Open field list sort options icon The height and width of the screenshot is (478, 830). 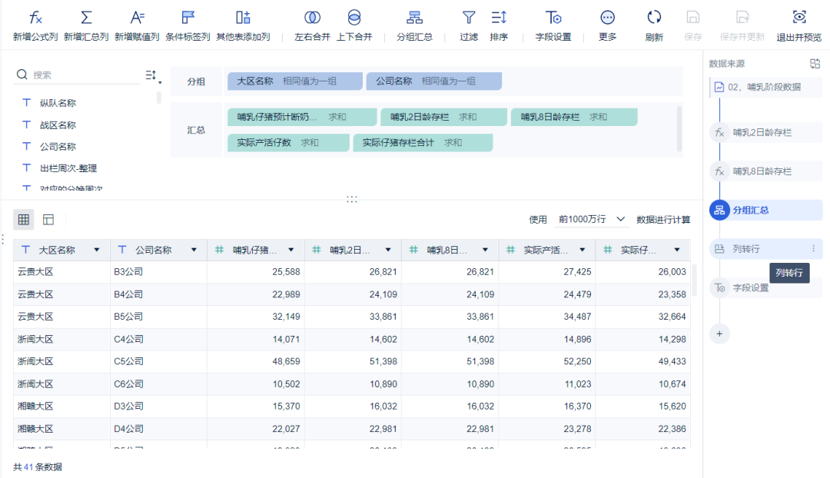pos(153,76)
